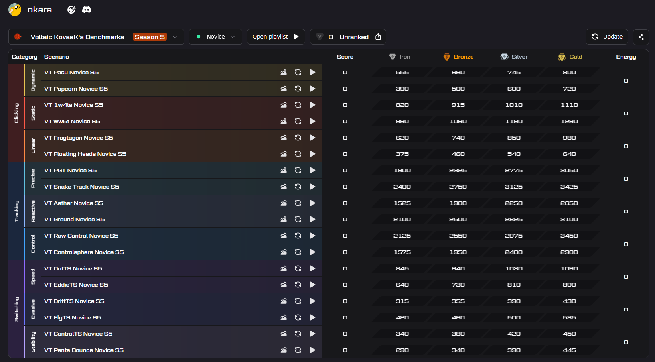Show chart for VT FlyTS Novice S5
This screenshot has width=655, height=362.
[284, 317]
